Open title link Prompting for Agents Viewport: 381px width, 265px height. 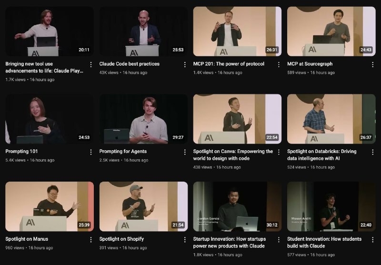(x=123, y=151)
